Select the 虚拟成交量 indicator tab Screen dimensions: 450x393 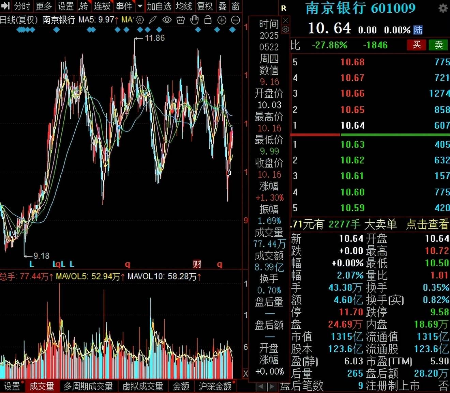point(143,386)
